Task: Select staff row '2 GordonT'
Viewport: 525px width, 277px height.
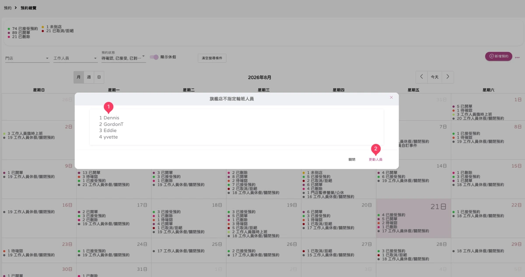Action: [111, 124]
